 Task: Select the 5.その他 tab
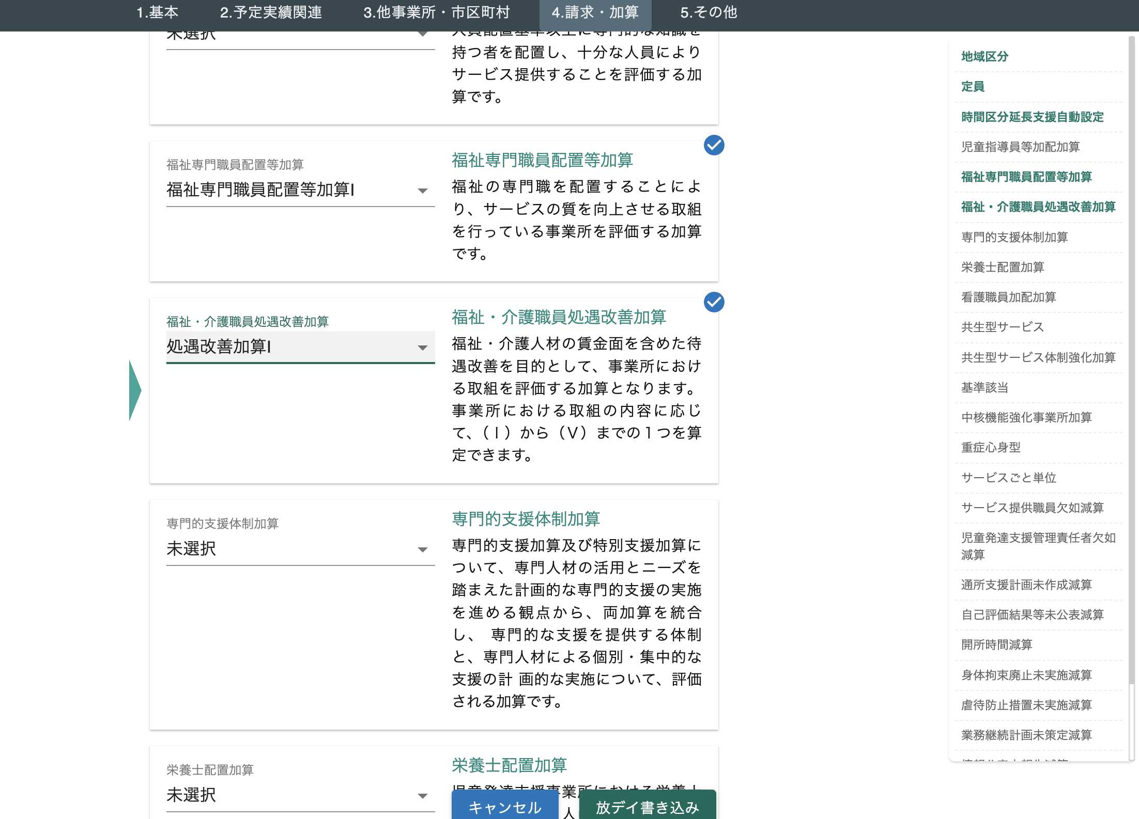click(709, 12)
